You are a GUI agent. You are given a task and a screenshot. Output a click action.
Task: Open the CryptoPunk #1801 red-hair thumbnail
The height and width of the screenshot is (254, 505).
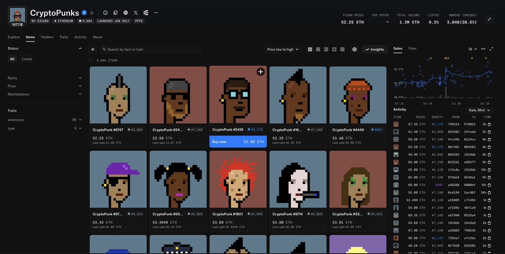coord(238,179)
